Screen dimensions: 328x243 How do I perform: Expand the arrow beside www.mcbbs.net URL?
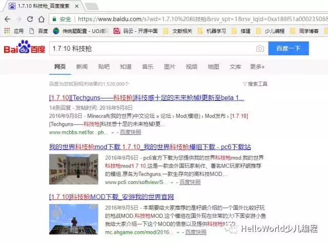[x=113, y=133]
